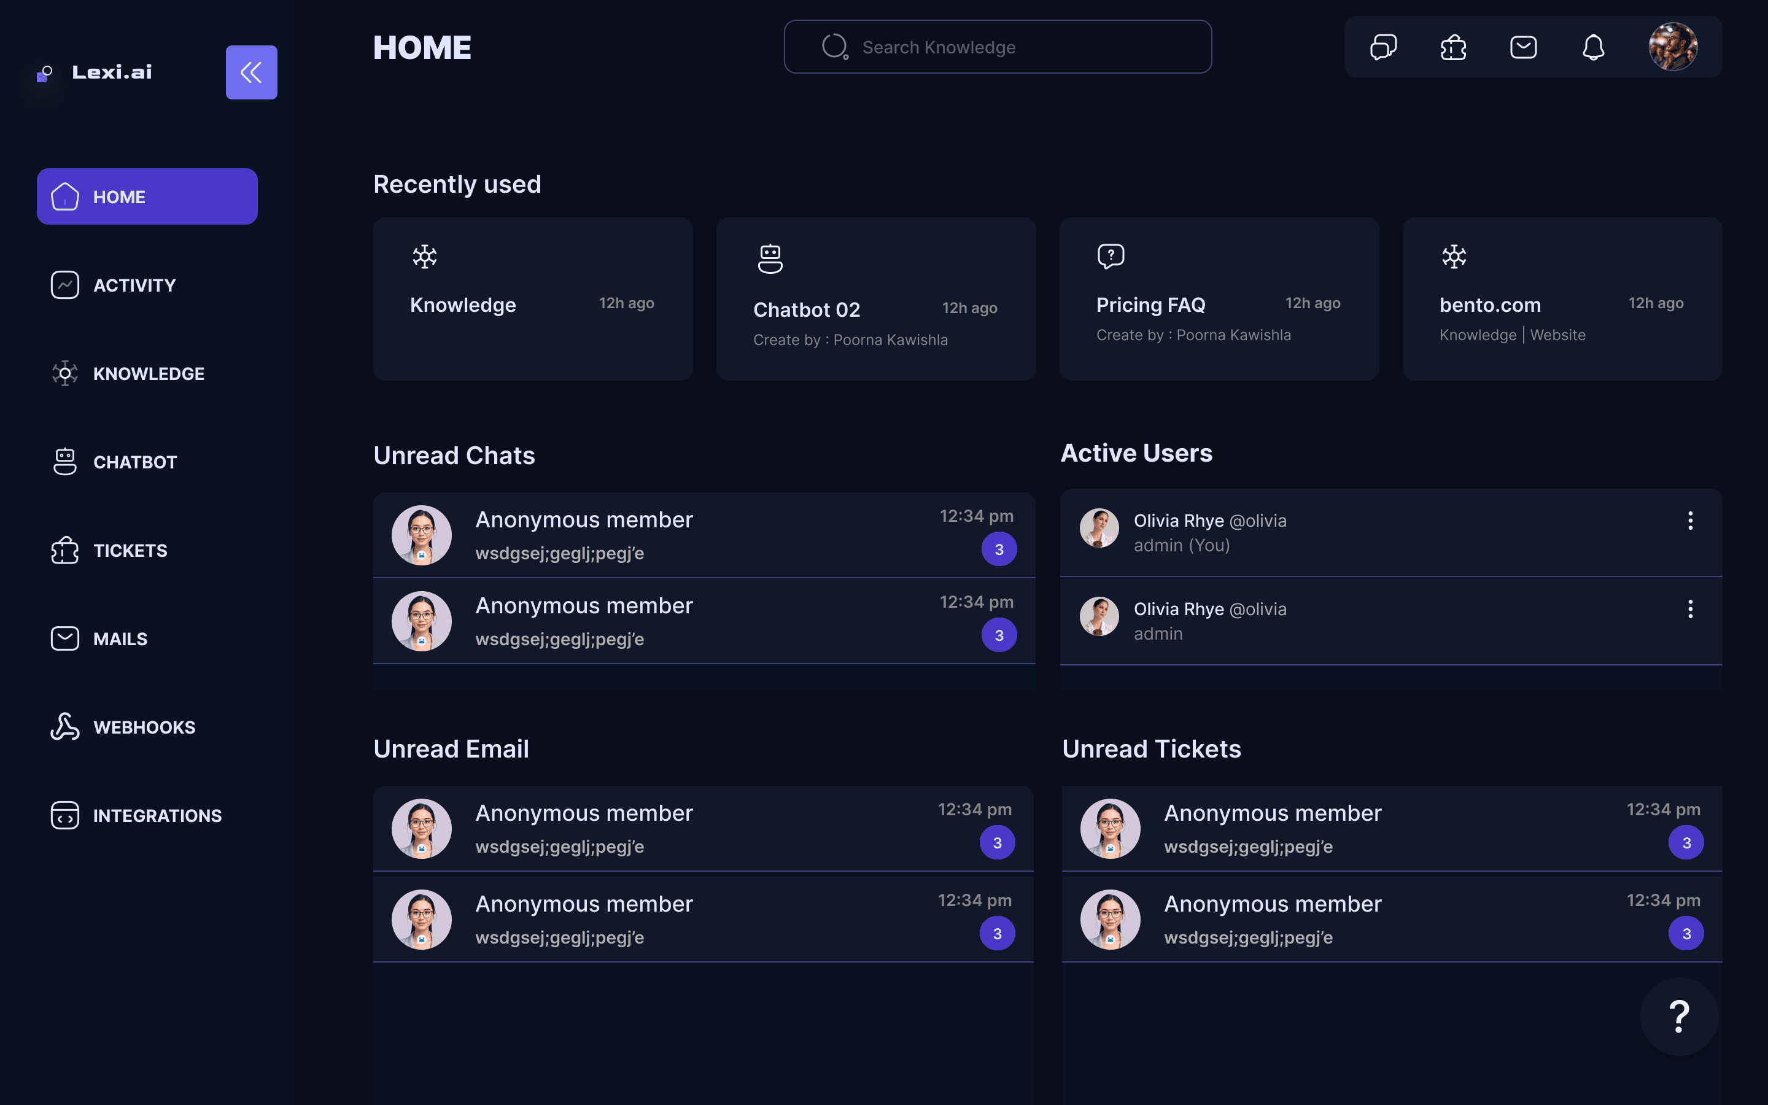1768x1105 pixels.
Task: Open options menu for Olivia Rhye admin (You)
Action: click(x=1690, y=521)
